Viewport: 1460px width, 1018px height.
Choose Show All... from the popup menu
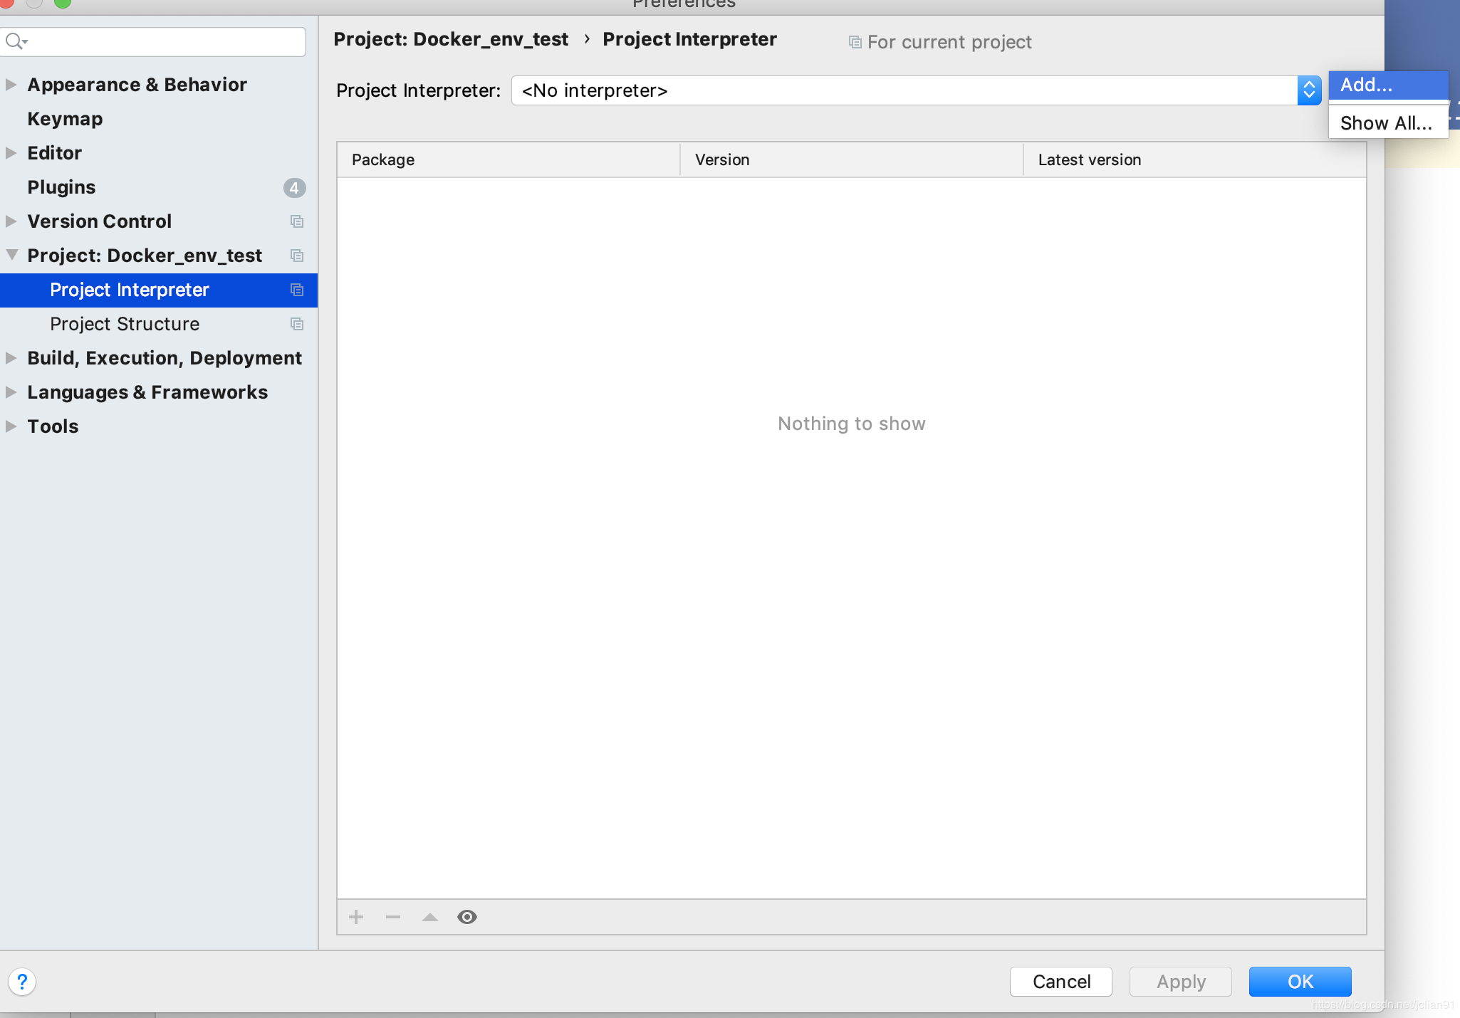tap(1385, 123)
